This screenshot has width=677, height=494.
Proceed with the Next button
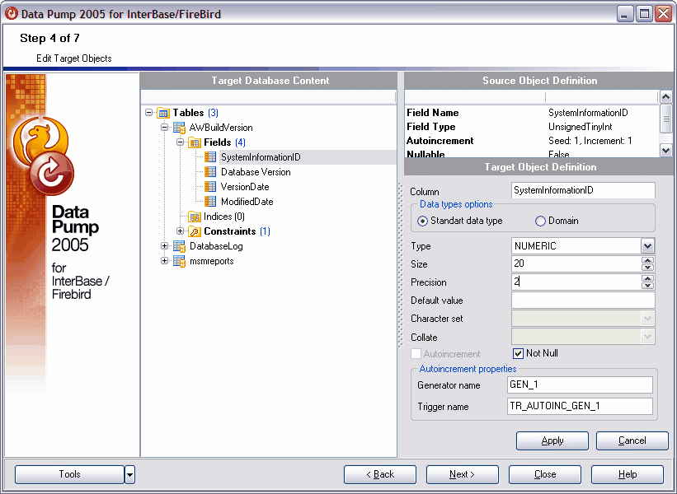click(463, 474)
